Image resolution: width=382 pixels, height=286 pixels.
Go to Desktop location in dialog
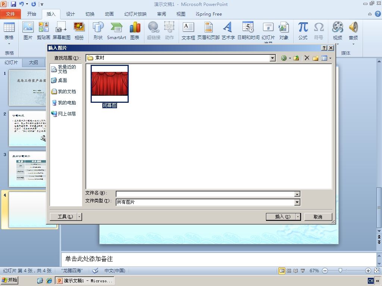pyautogui.click(x=59, y=80)
